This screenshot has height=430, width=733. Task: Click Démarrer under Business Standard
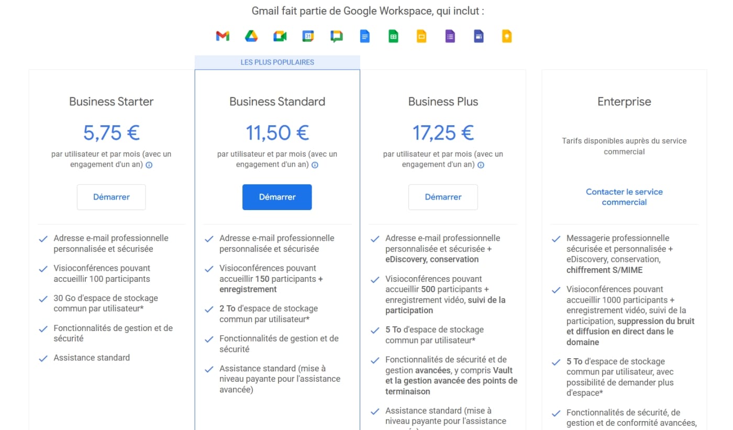click(277, 197)
